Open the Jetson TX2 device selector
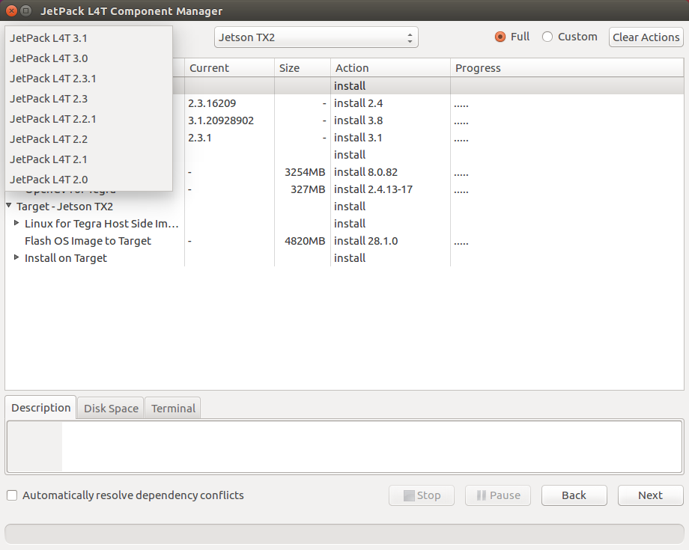 (315, 37)
